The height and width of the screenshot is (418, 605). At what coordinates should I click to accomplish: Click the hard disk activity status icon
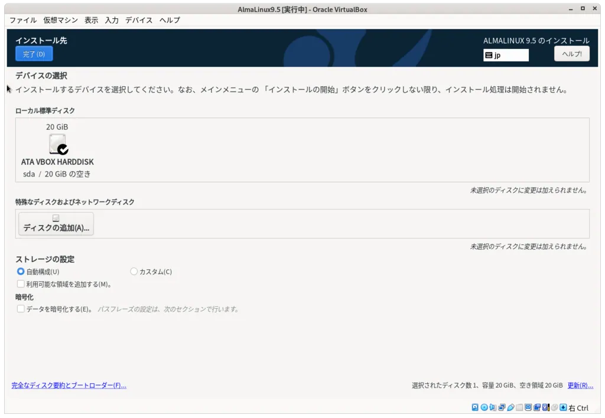pos(474,407)
